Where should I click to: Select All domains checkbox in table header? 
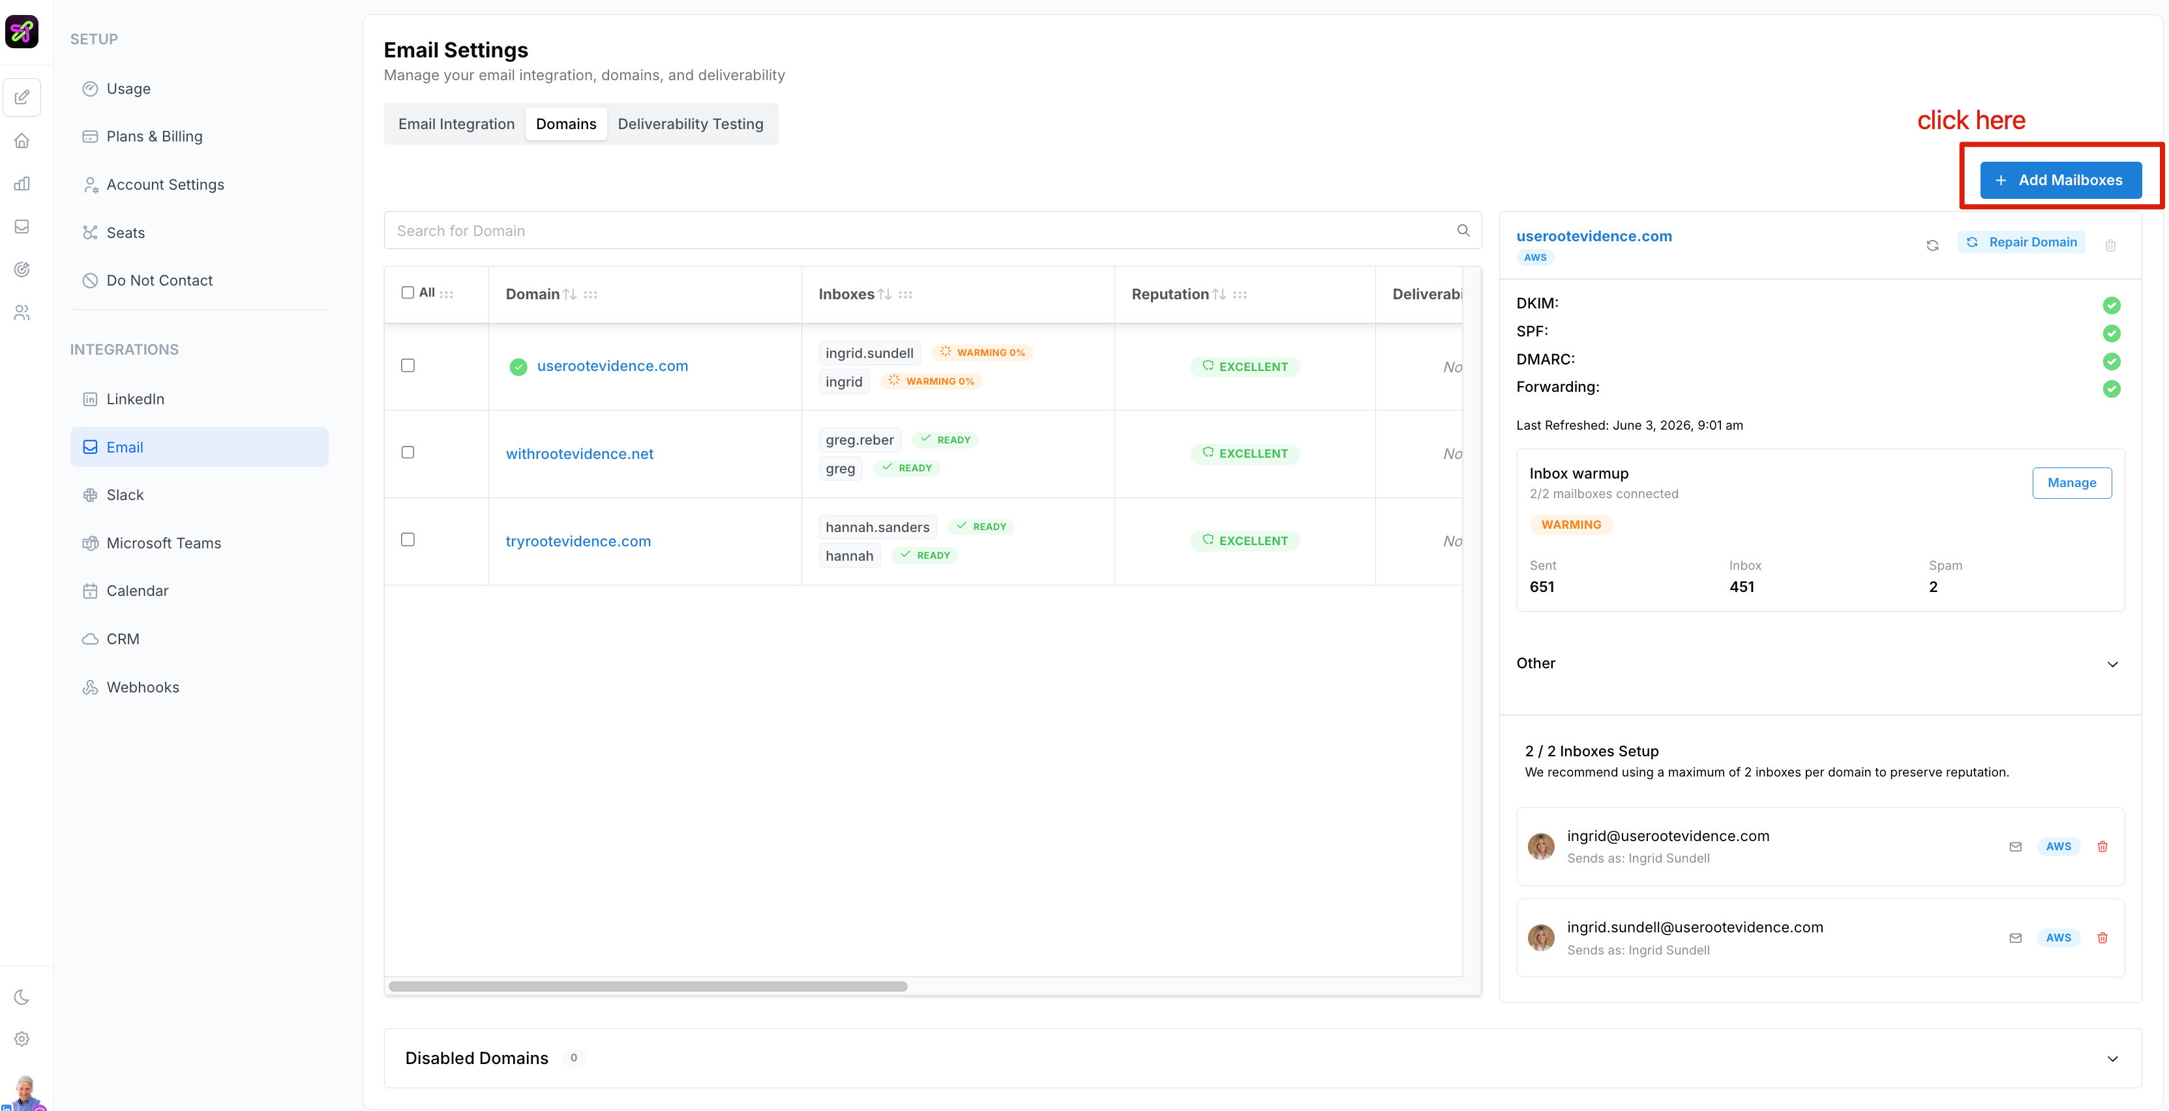pyautogui.click(x=408, y=292)
